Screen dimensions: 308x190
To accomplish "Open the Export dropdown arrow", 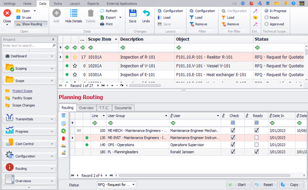I will coord(120,17).
